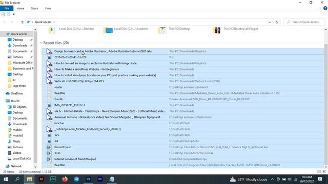Open taskbar Search
Screen dimensions: 328x184
17,179
